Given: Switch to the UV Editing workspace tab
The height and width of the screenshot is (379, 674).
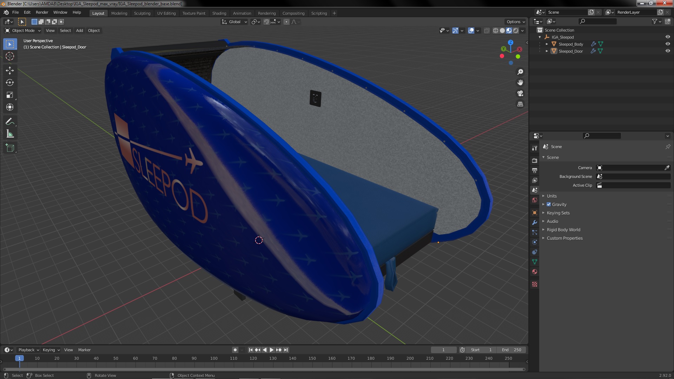Looking at the screenshot, I should [166, 13].
